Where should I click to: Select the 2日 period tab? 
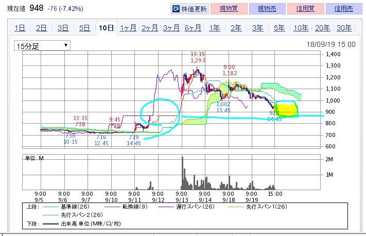42,28
